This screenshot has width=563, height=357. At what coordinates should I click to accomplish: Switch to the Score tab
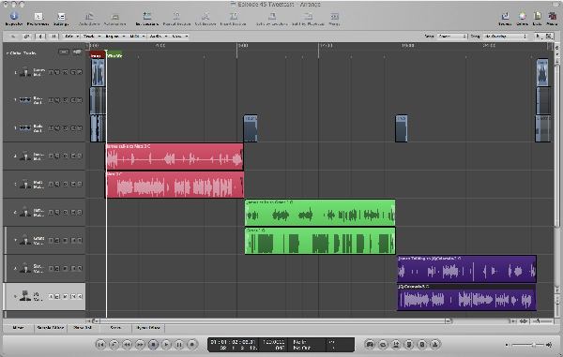pos(115,328)
